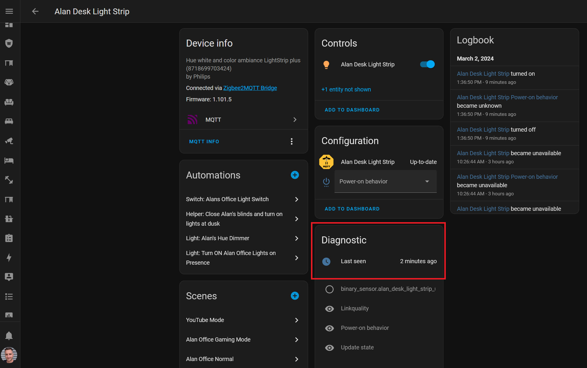Add a new automation with plus icon
587x368 pixels.
(x=295, y=175)
